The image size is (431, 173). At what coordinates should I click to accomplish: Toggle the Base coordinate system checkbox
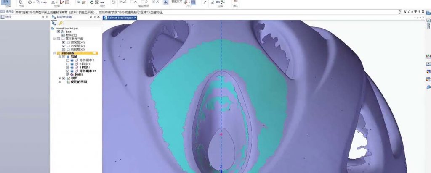click(59, 32)
